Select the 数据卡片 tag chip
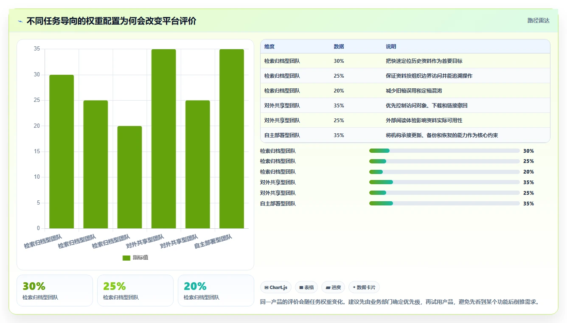 pos(364,287)
